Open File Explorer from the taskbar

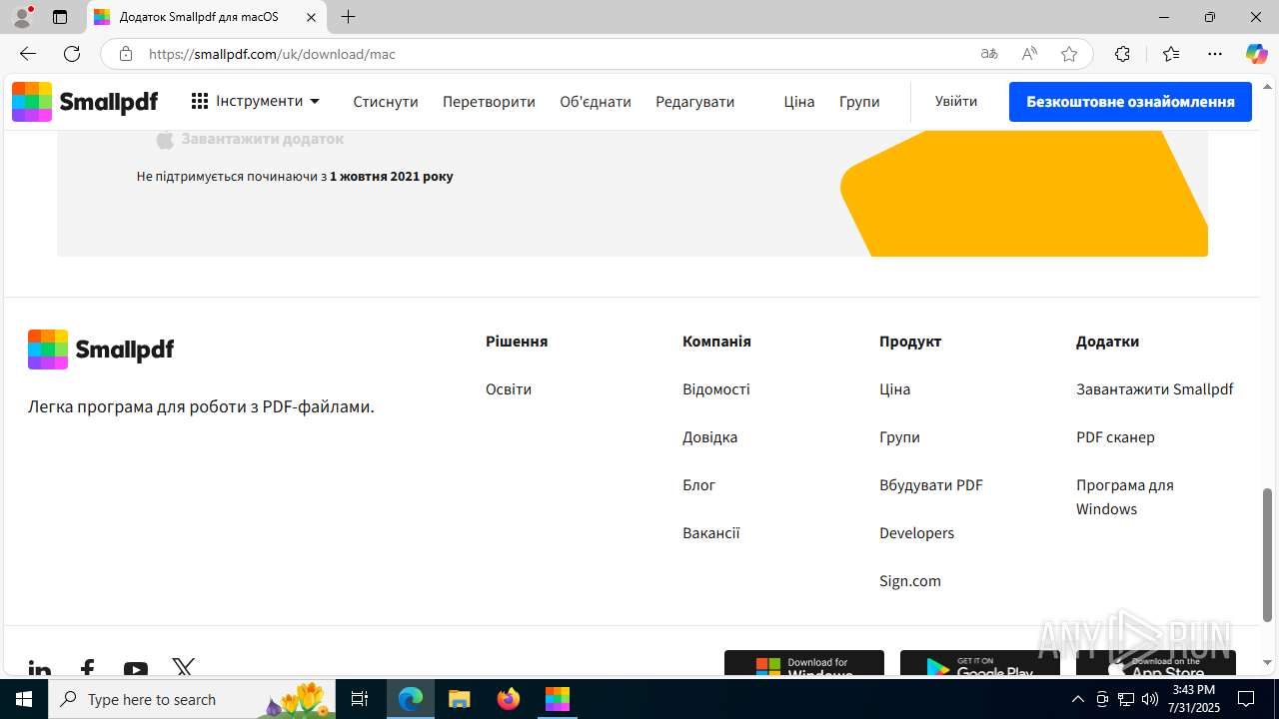(460, 699)
